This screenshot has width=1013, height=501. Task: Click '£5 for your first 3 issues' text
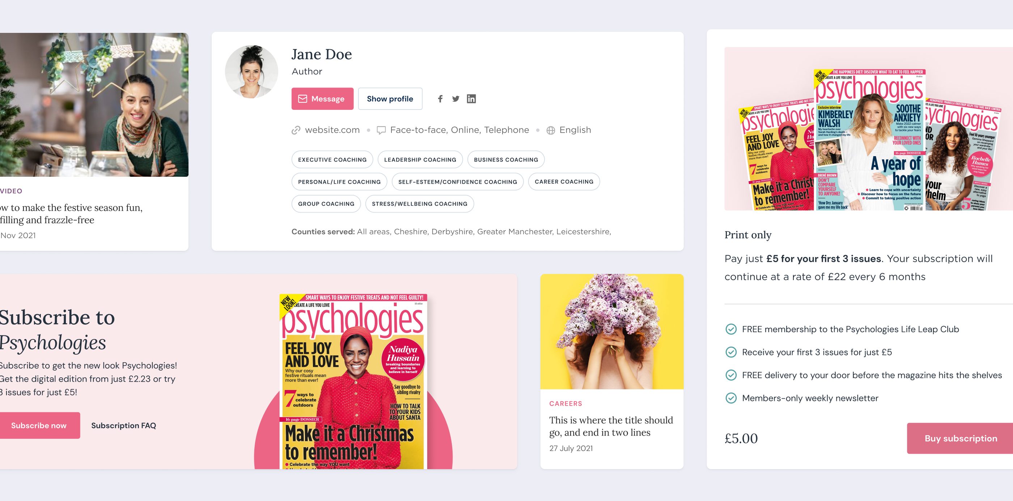[824, 258]
